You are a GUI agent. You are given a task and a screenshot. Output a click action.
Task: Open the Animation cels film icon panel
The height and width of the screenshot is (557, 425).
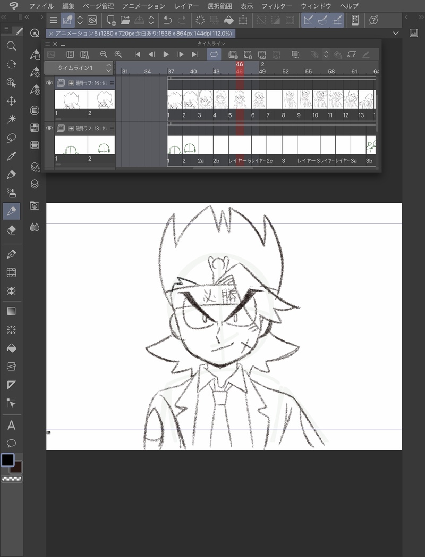point(35,145)
